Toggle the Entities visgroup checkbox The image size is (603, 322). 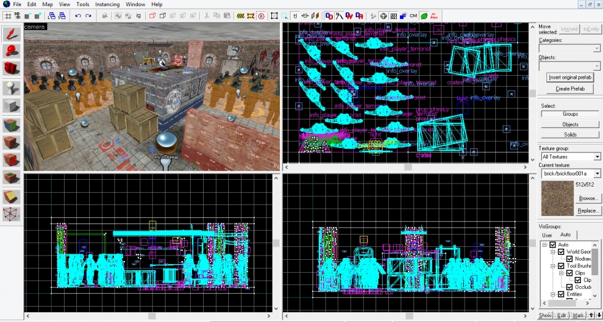pyautogui.click(x=561, y=294)
